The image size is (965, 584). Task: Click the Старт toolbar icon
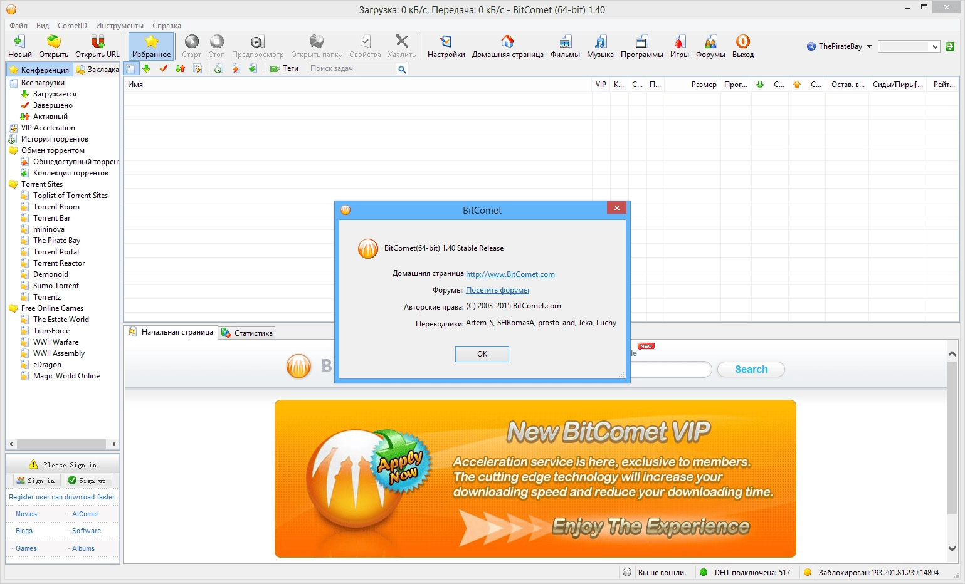click(x=192, y=46)
